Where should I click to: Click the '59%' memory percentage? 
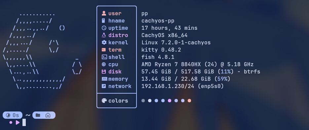pyautogui.click(x=222, y=79)
